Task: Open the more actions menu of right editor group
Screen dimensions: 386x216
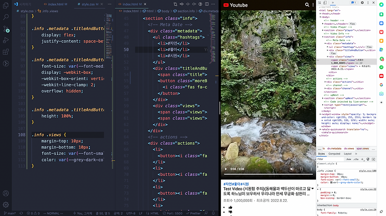Action: tap(213, 4)
